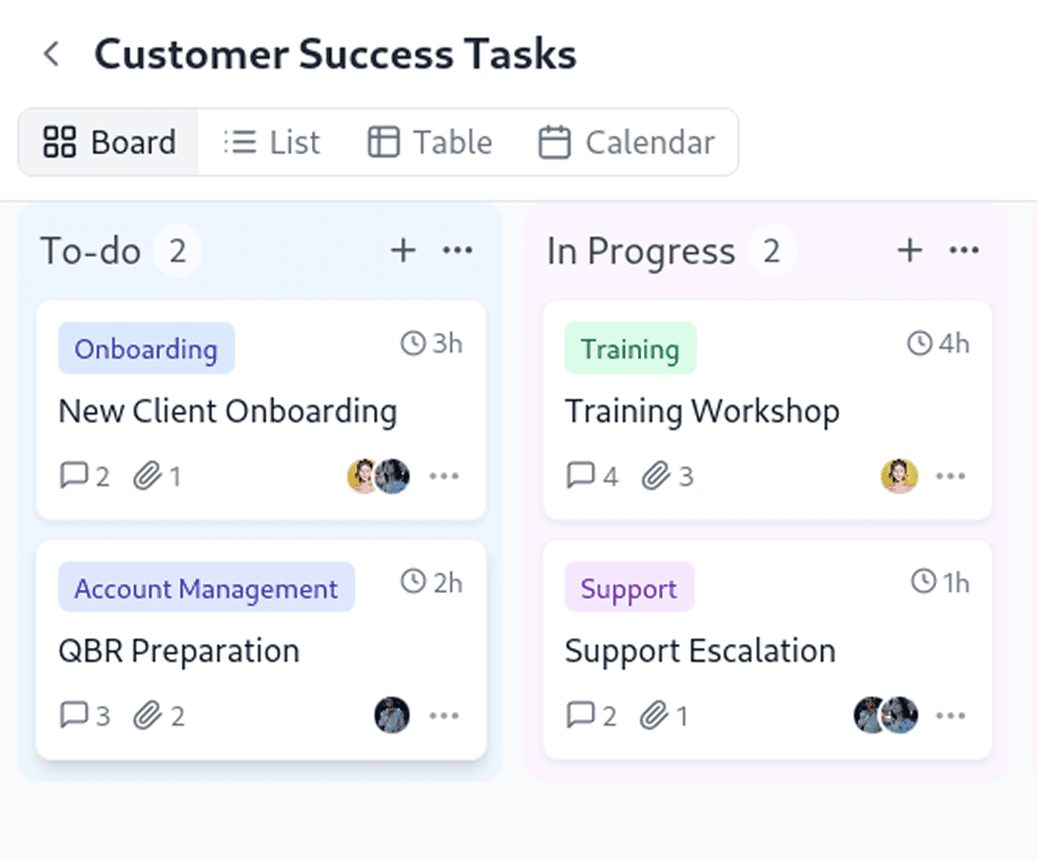Open QBR Preparation card more options
The height and width of the screenshot is (861, 1037).
tap(443, 715)
